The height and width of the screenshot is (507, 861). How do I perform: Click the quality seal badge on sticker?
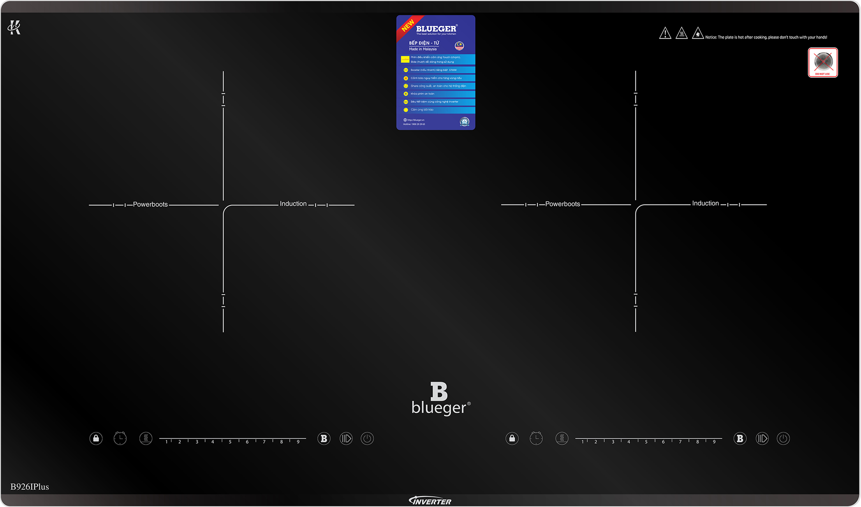[465, 121]
